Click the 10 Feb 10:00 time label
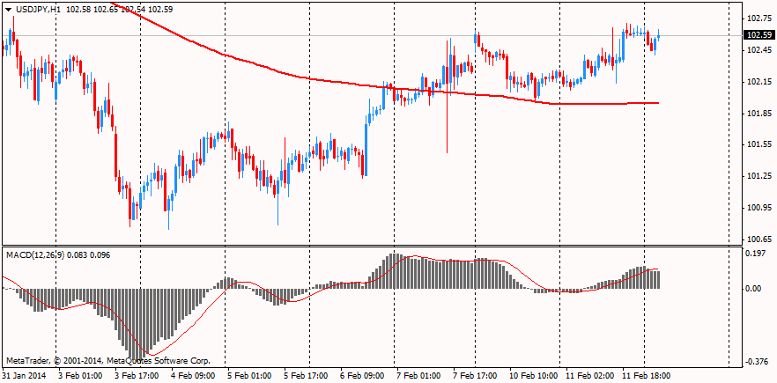777x383 pixels. (x=534, y=376)
